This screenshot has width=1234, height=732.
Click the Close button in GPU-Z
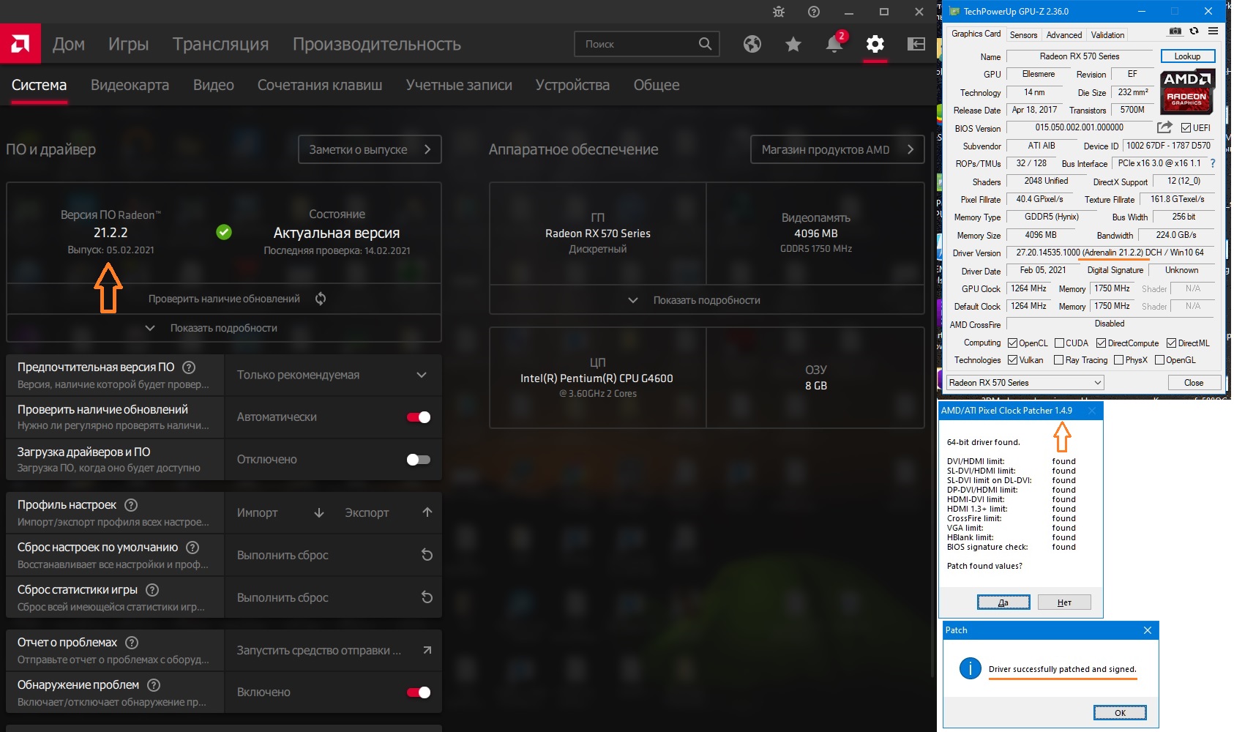tap(1194, 383)
